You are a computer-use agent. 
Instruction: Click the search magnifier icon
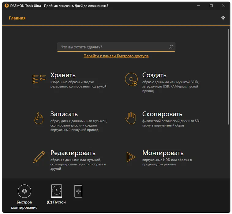(x=171, y=47)
